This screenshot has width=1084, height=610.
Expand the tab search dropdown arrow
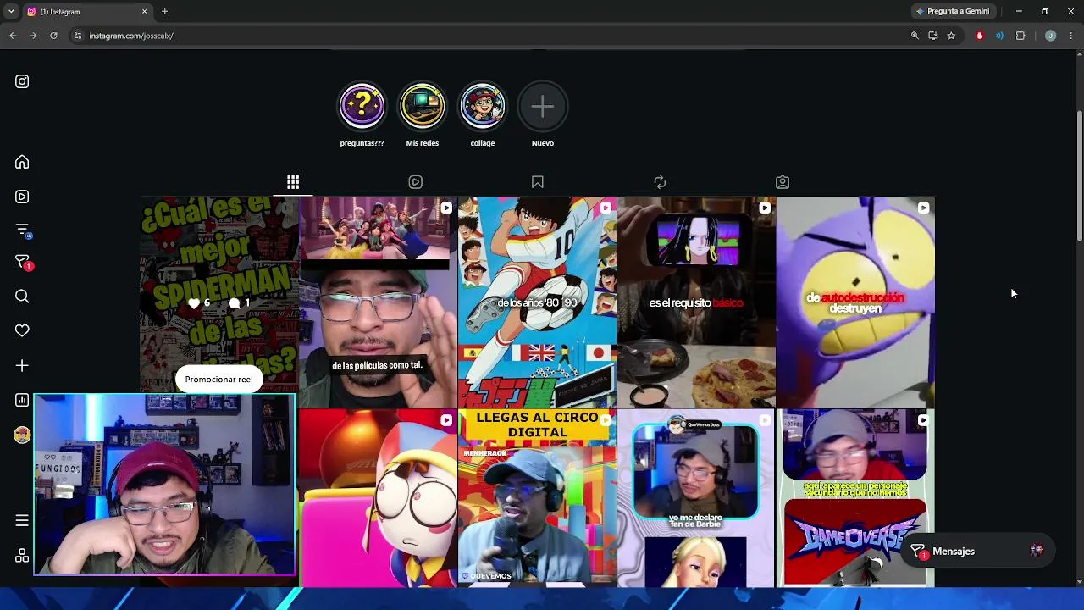tap(11, 11)
